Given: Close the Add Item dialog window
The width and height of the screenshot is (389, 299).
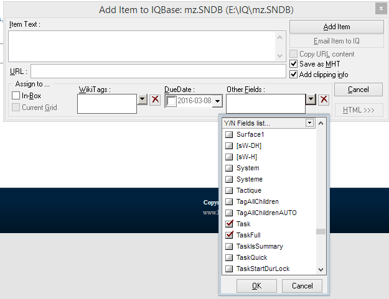Looking at the screenshot, I should (x=380, y=9).
